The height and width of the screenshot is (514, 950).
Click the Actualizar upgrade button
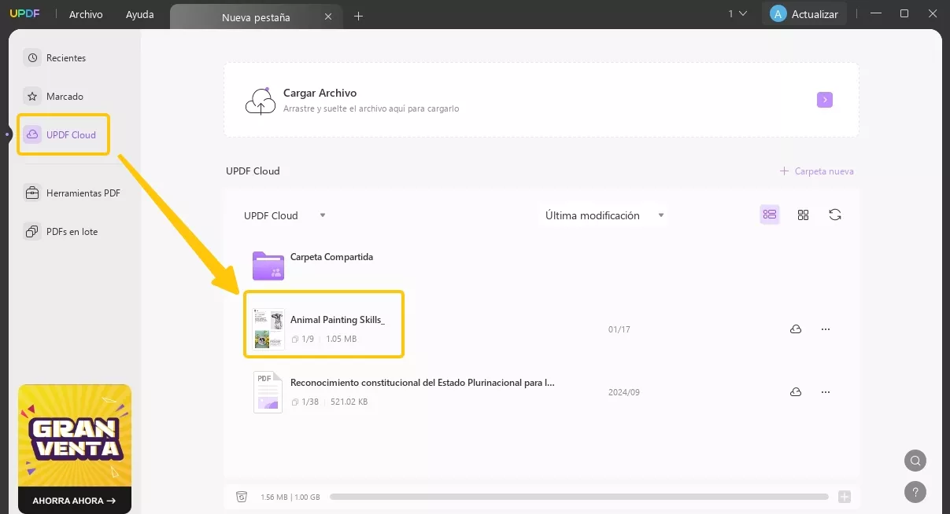point(804,14)
